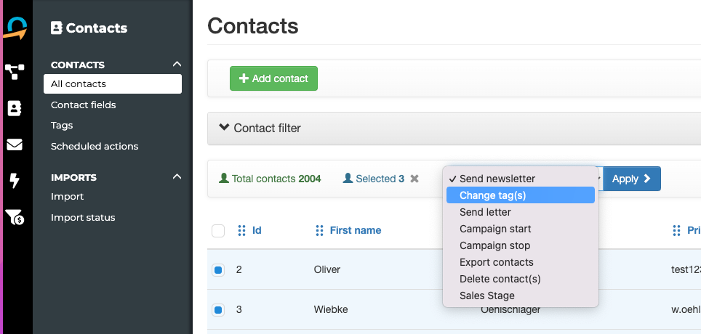Expand the Contact filter panel
Screen dimensions: 701x334
(260, 128)
